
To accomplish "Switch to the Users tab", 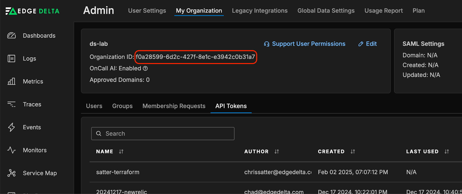I will pos(94,106).
